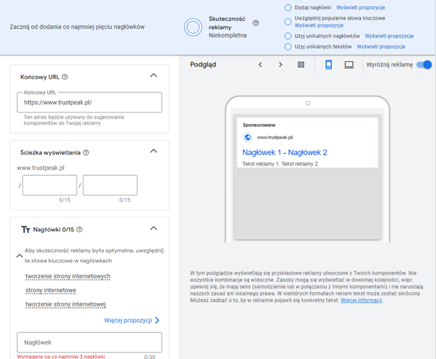Collapse the Końcowy URL section
This screenshot has height=359, width=436.
(154, 76)
